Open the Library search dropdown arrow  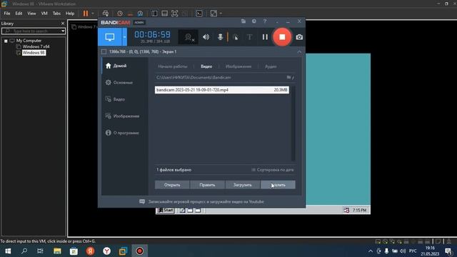click(x=63, y=31)
